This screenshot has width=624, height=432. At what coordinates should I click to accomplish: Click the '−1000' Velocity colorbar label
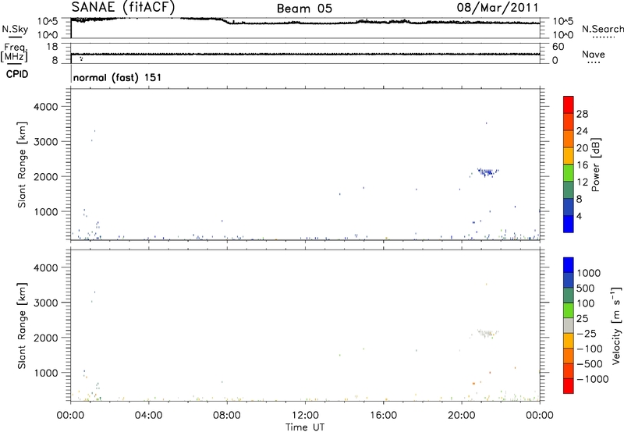click(x=592, y=379)
